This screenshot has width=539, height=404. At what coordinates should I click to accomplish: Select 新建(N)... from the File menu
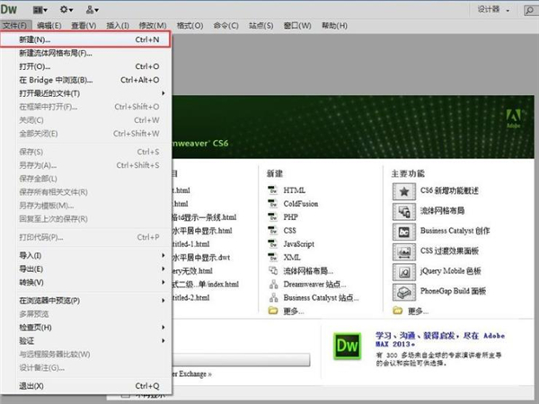tap(85, 40)
